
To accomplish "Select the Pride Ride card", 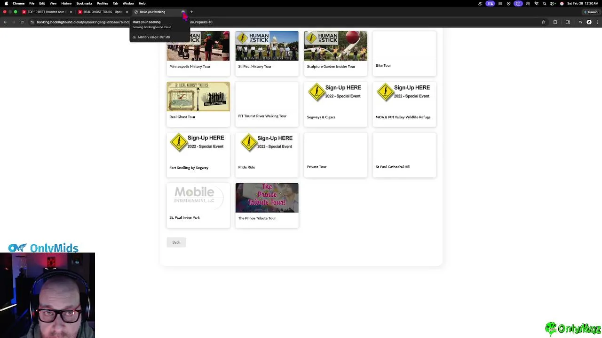I will point(267,155).
